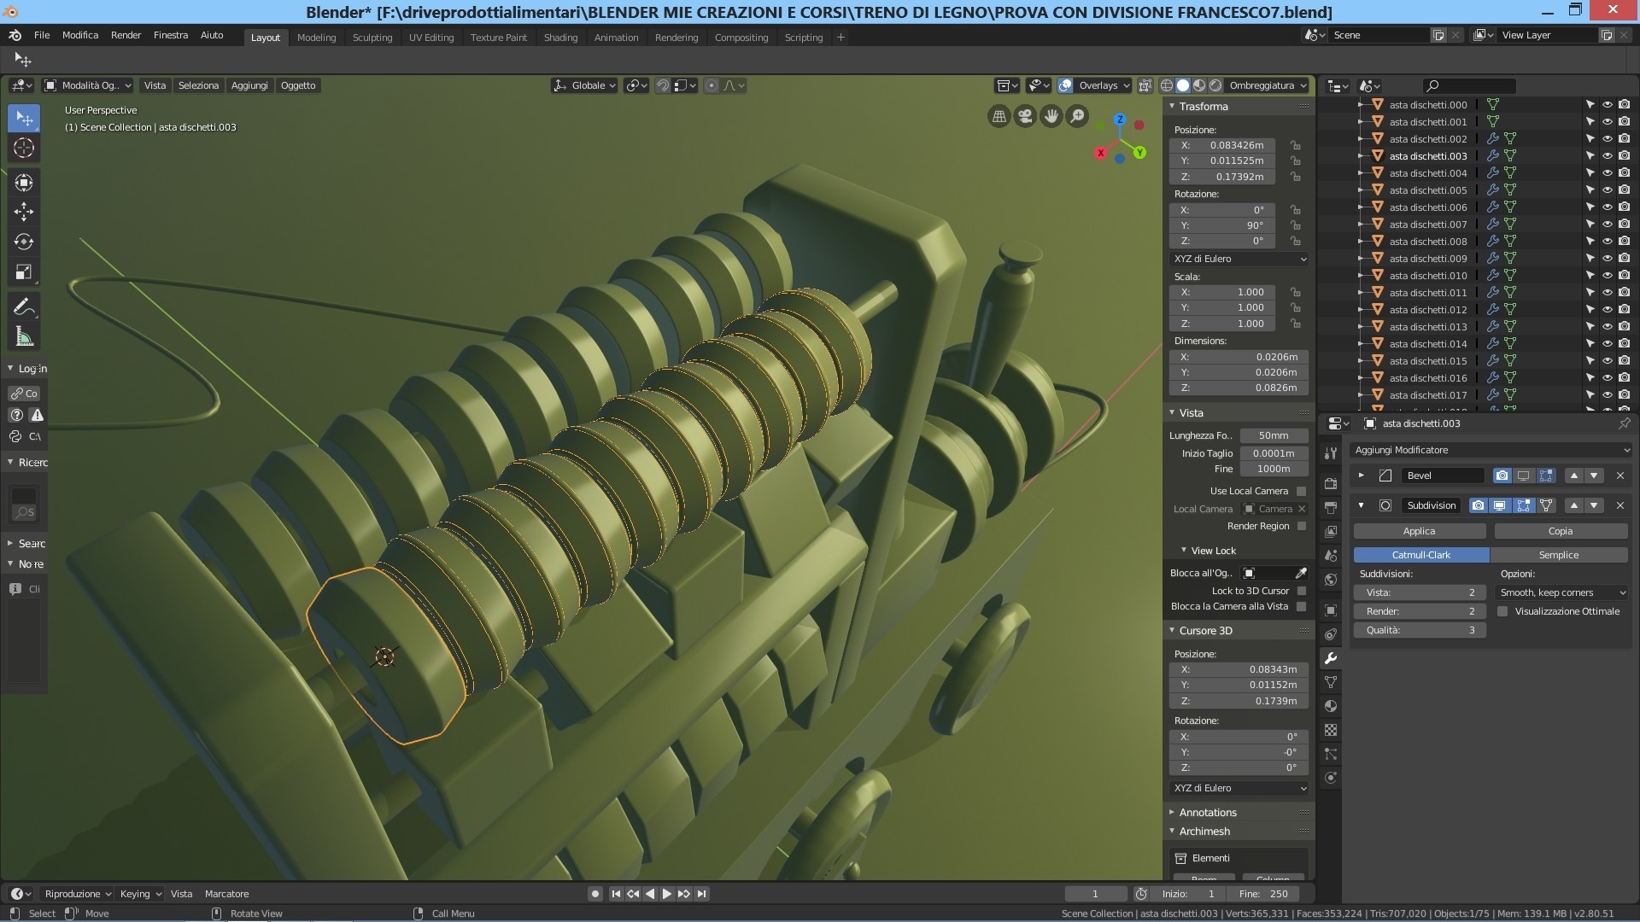The width and height of the screenshot is (1640, 922).
Task: Open the Aggiungi Modificatore dropdown
Action: pyautogui.click(x=1491, y=450)
